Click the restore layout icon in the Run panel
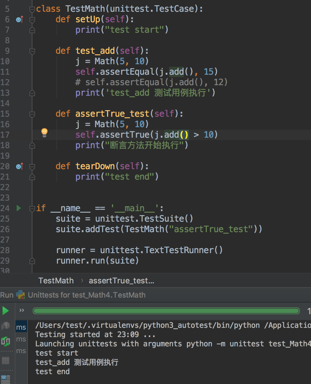 pos(6,379)
